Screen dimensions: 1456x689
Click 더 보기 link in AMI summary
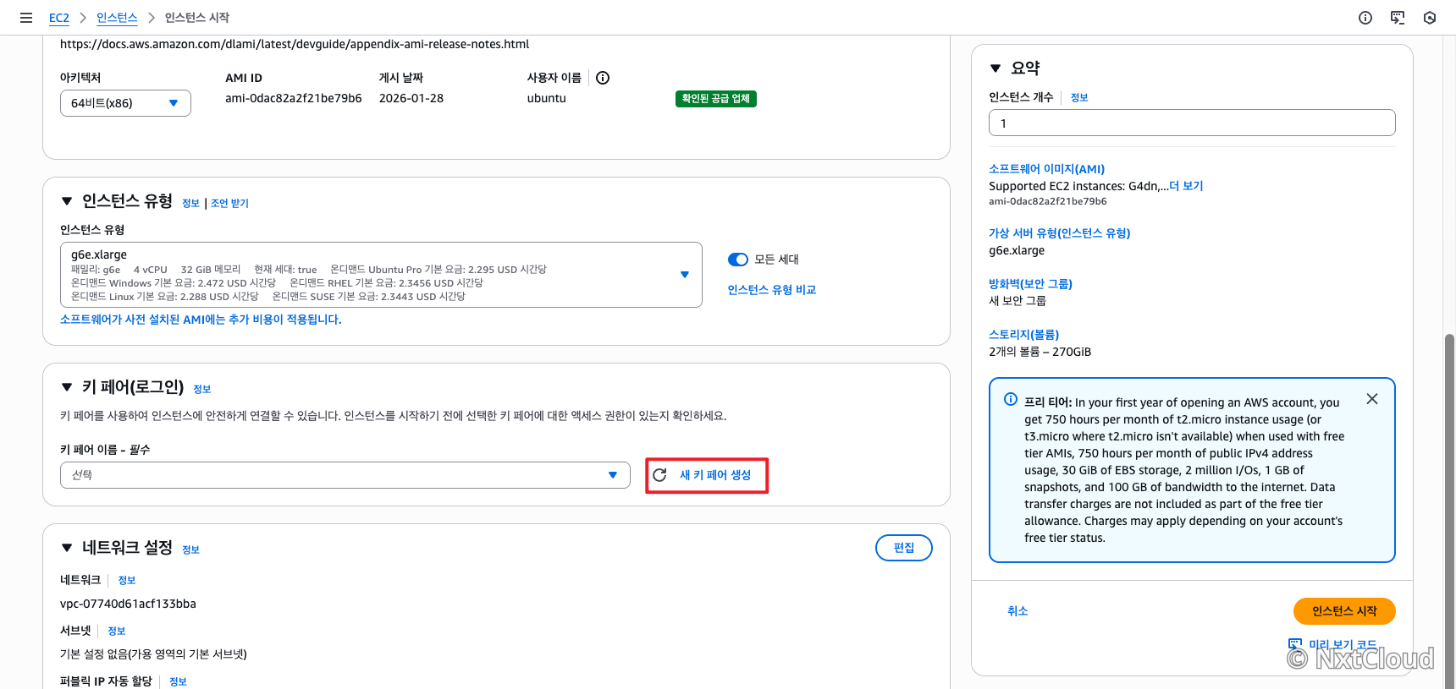point(1186,186)
